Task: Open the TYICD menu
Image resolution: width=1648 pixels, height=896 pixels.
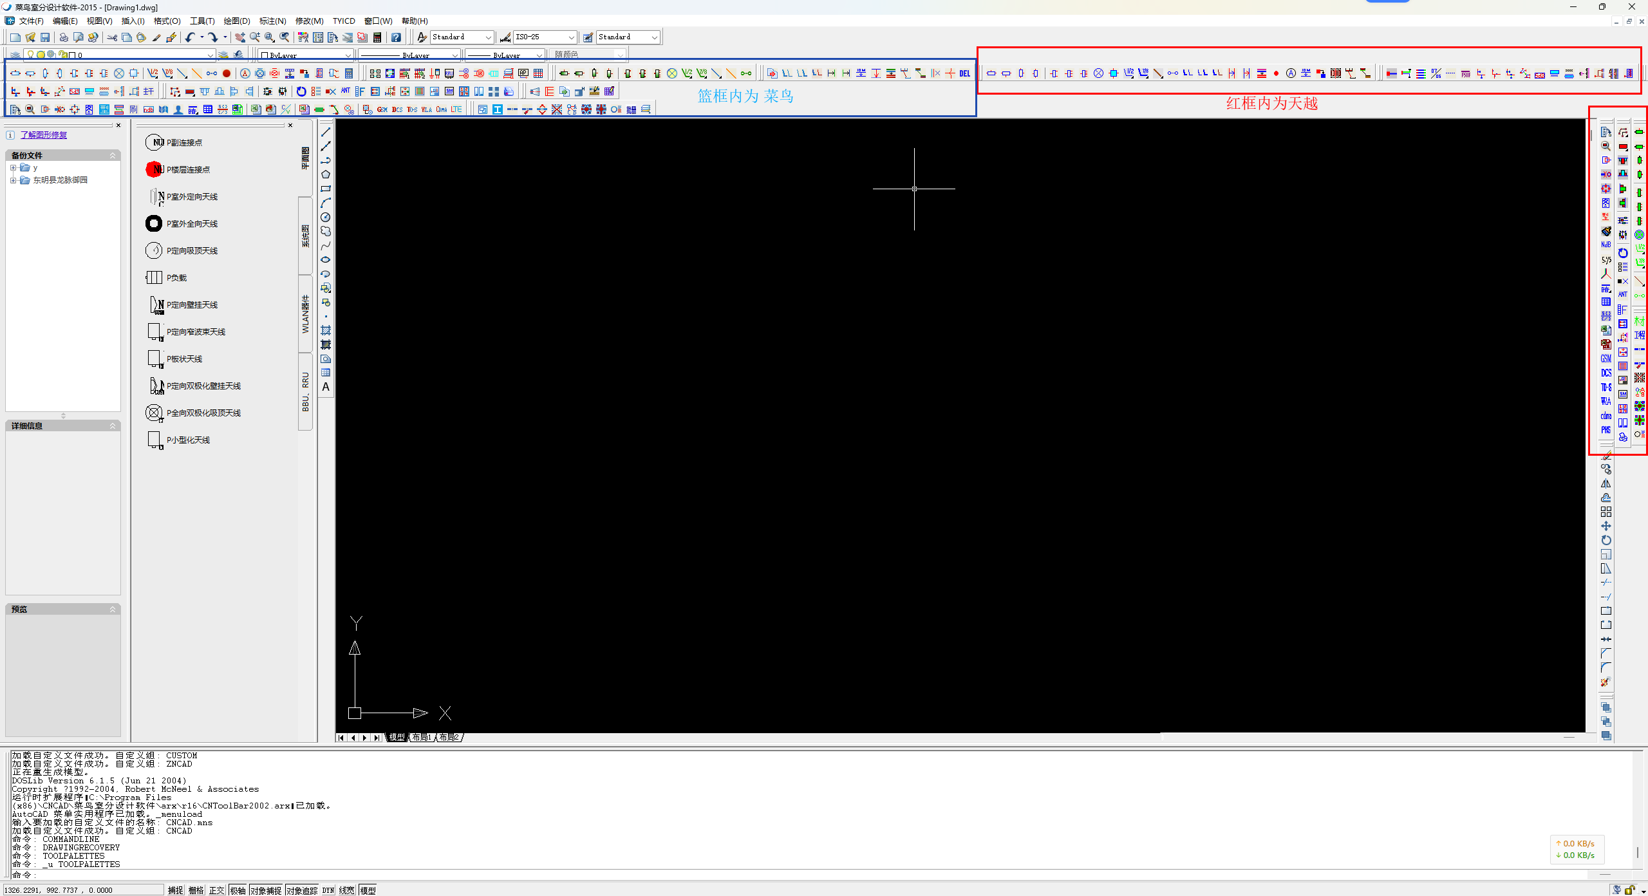Action: pyautogui.click(x=344, y=21)
